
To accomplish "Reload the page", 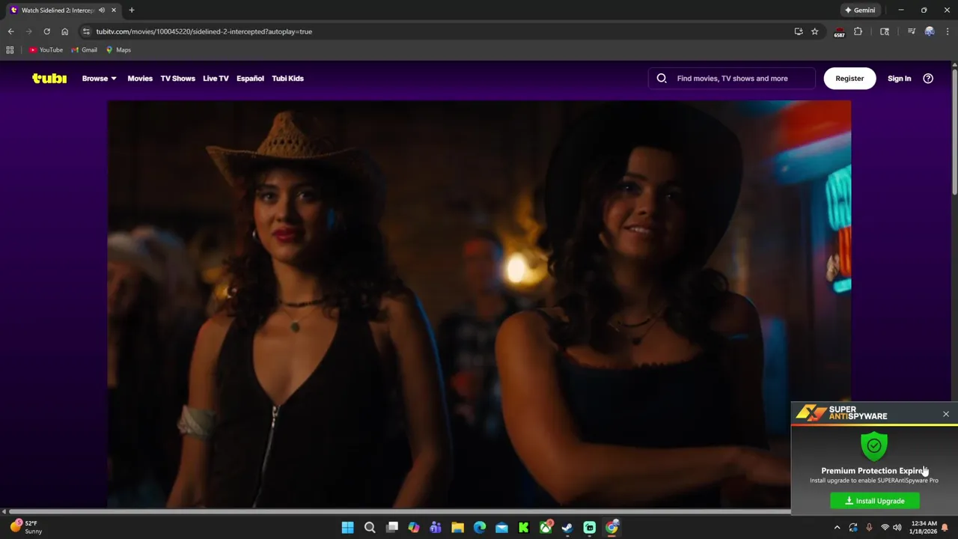I will [46, 31].
